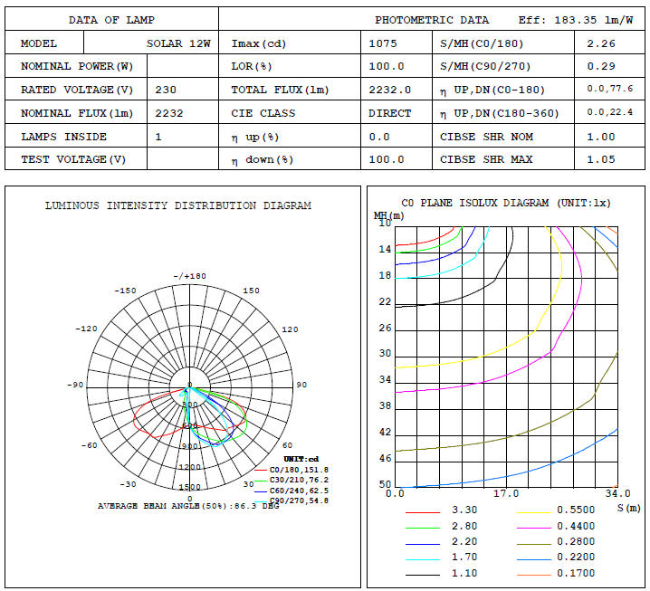Screen dimensions: 650x591
Task: Click value 0.0,77.6
Action: pyautogui.click(x=610, y=89)
